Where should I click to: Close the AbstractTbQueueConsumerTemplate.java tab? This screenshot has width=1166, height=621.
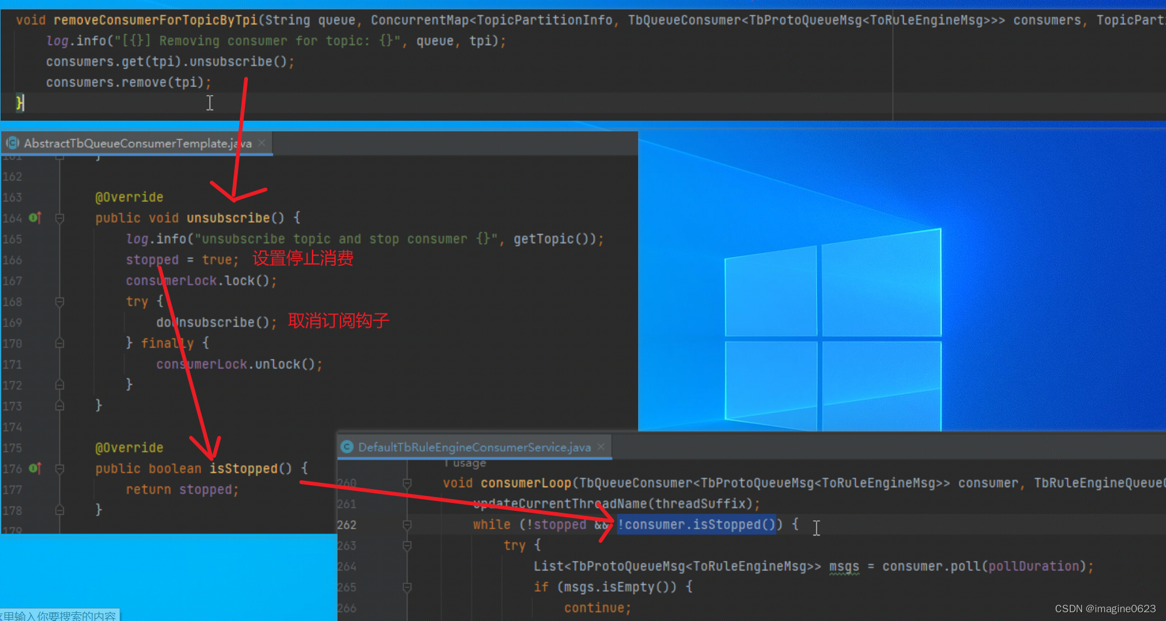point(262,143)
